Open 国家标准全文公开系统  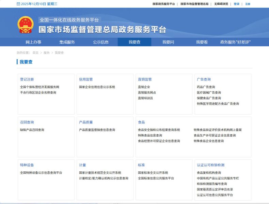pyautogui.click(x=153, y=173)
